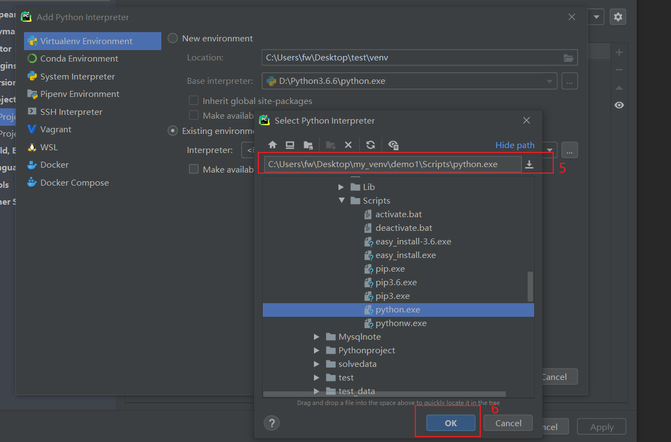671x442 pixels.
Task: Collapse the Scripts folder
Action: [342, 200]
